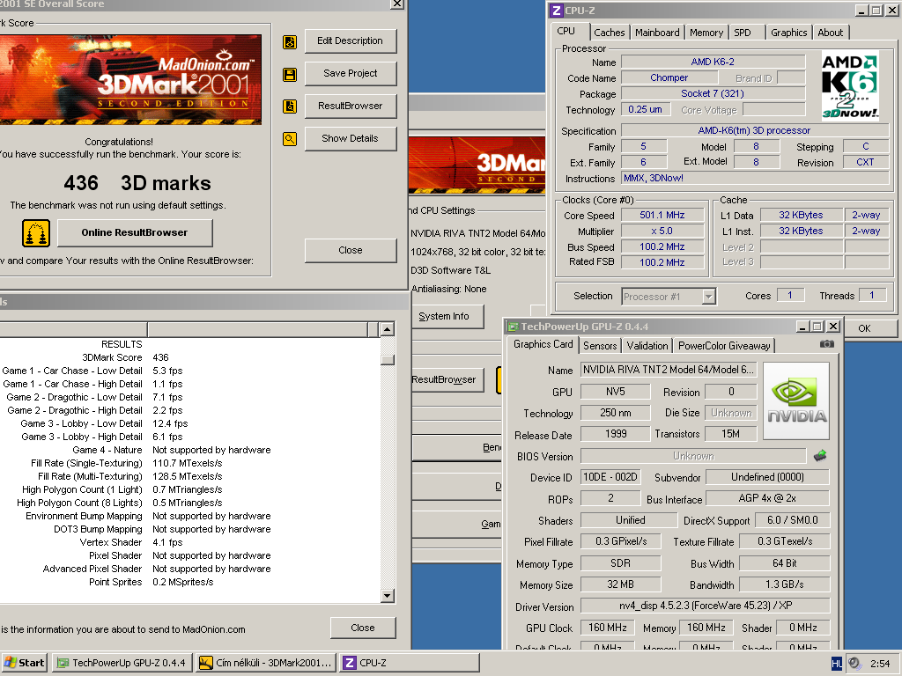Click the Edit Description button
Screen dimensions: 902x676
(350, 40)
